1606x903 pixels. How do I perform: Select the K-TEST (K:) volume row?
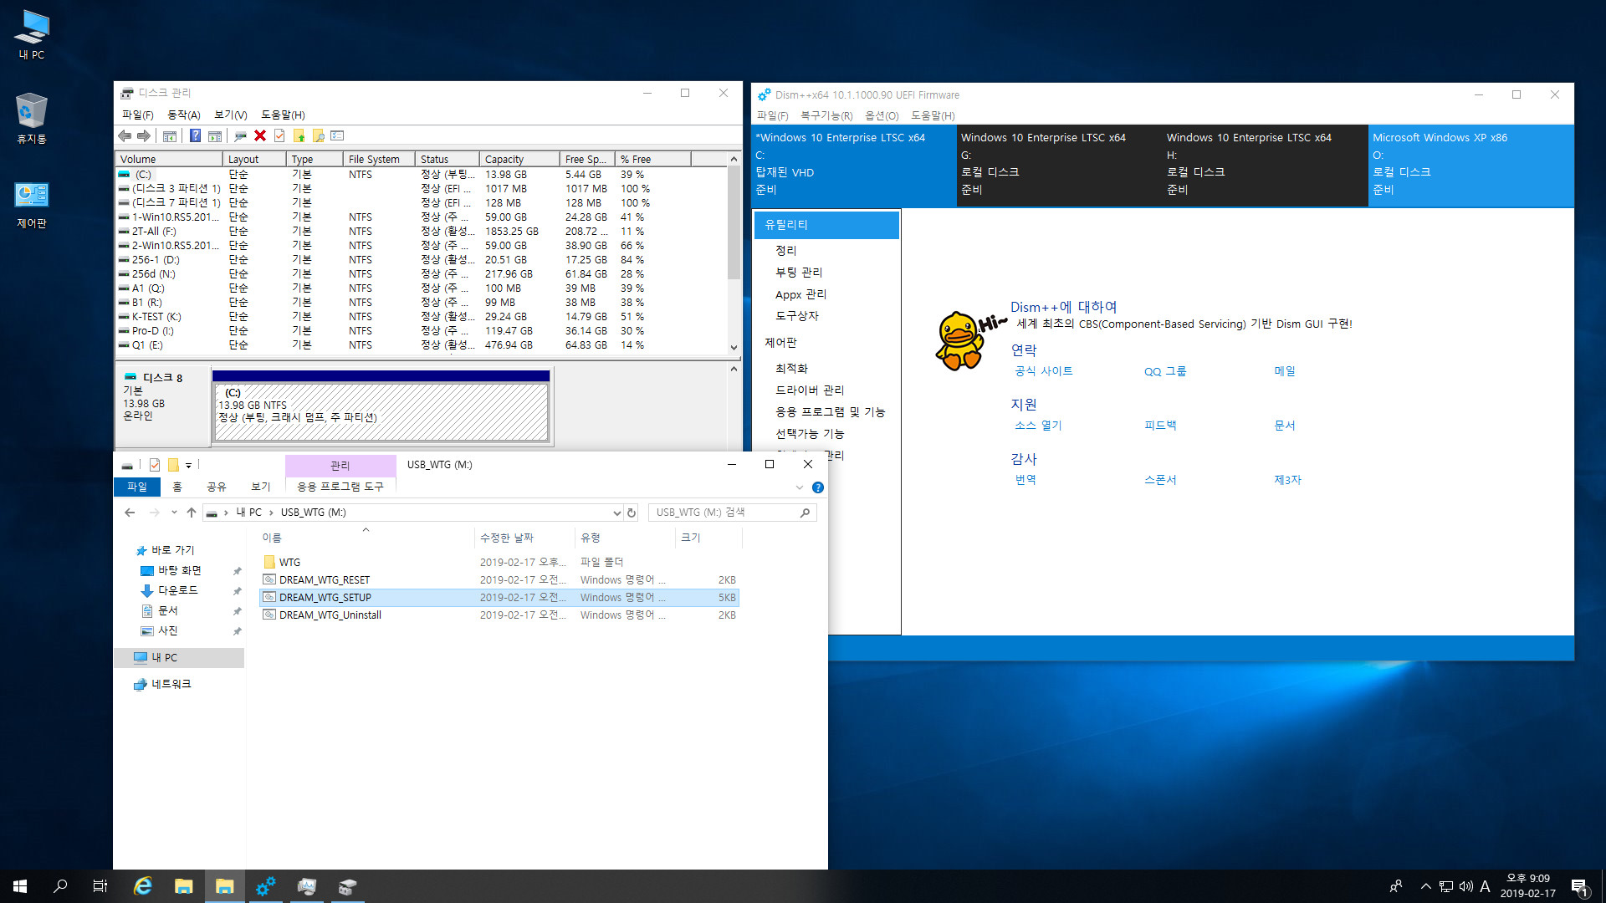[x=422, y=317]
